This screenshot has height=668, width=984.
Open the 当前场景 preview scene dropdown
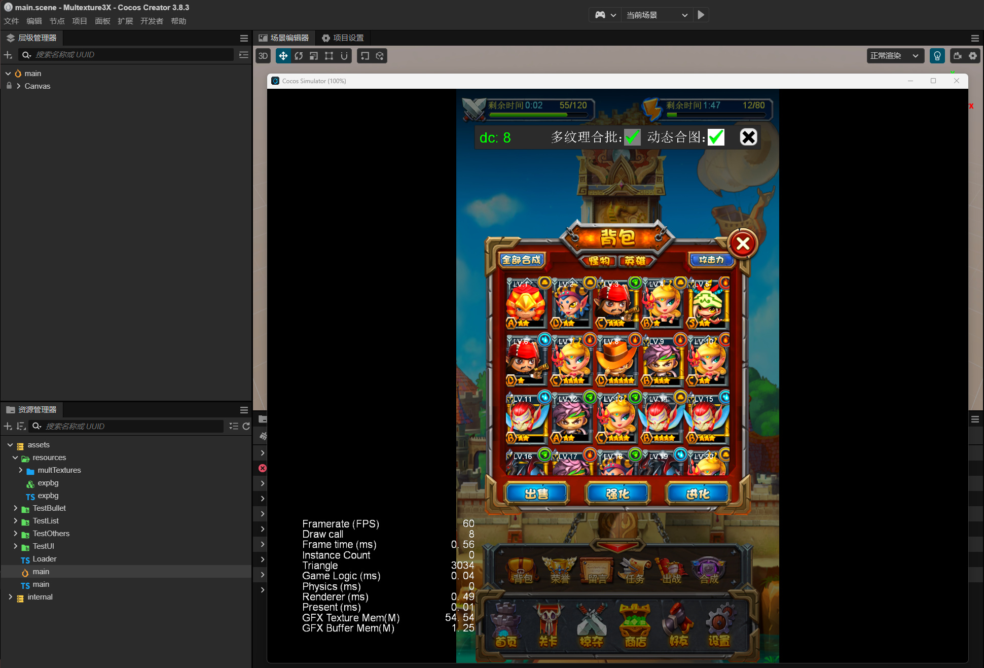click(x=656, y=15)
